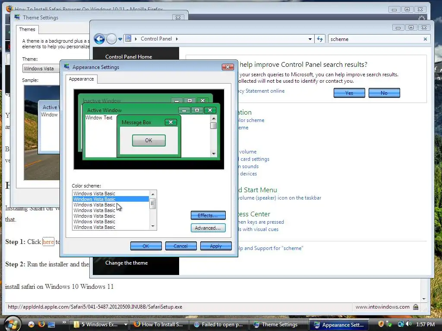Click the color scheme list scrollbar thumb

[x=153, y=203]
